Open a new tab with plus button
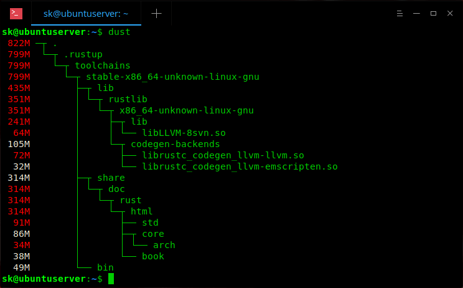Screen dimensions: 463x288 pyautogui.click(x=156, y=13)
